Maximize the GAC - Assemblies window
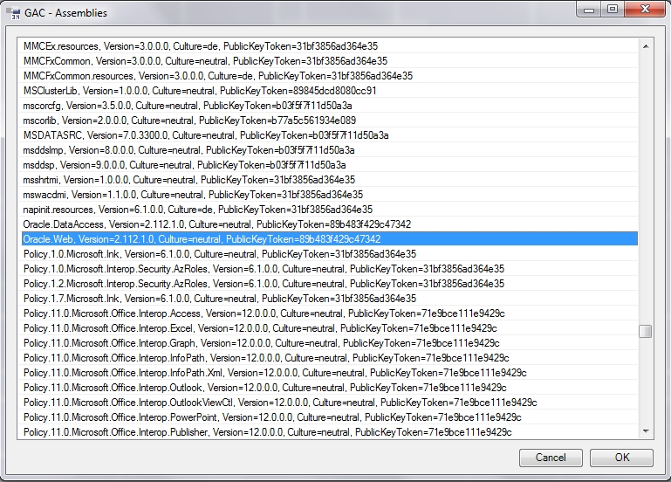This screenshot has height=482, width=671. click(612, 10)
